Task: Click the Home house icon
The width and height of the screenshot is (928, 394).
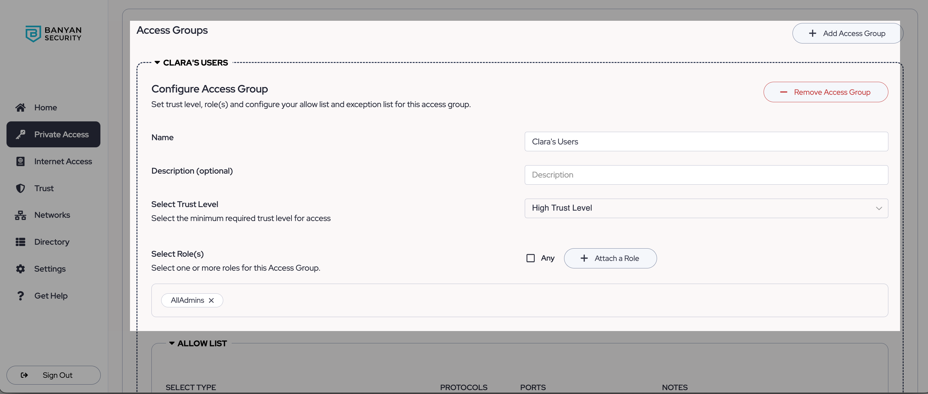Action: (20, 107)
